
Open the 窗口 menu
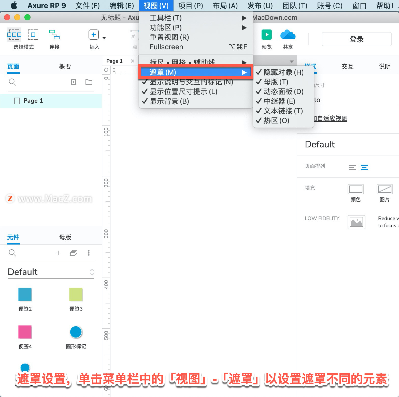click(x=359, y=5)
